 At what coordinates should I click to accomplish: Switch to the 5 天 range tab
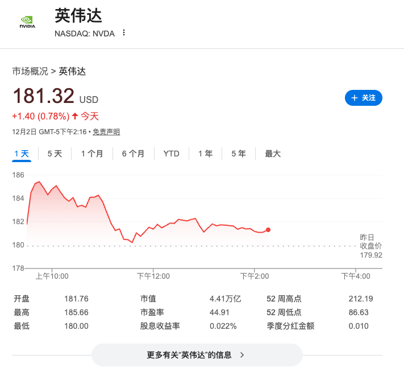click(55, 154)
